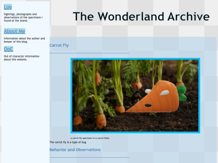
Task: Click text 'Out of character information about this website.'
Action: tap(21, 58)
